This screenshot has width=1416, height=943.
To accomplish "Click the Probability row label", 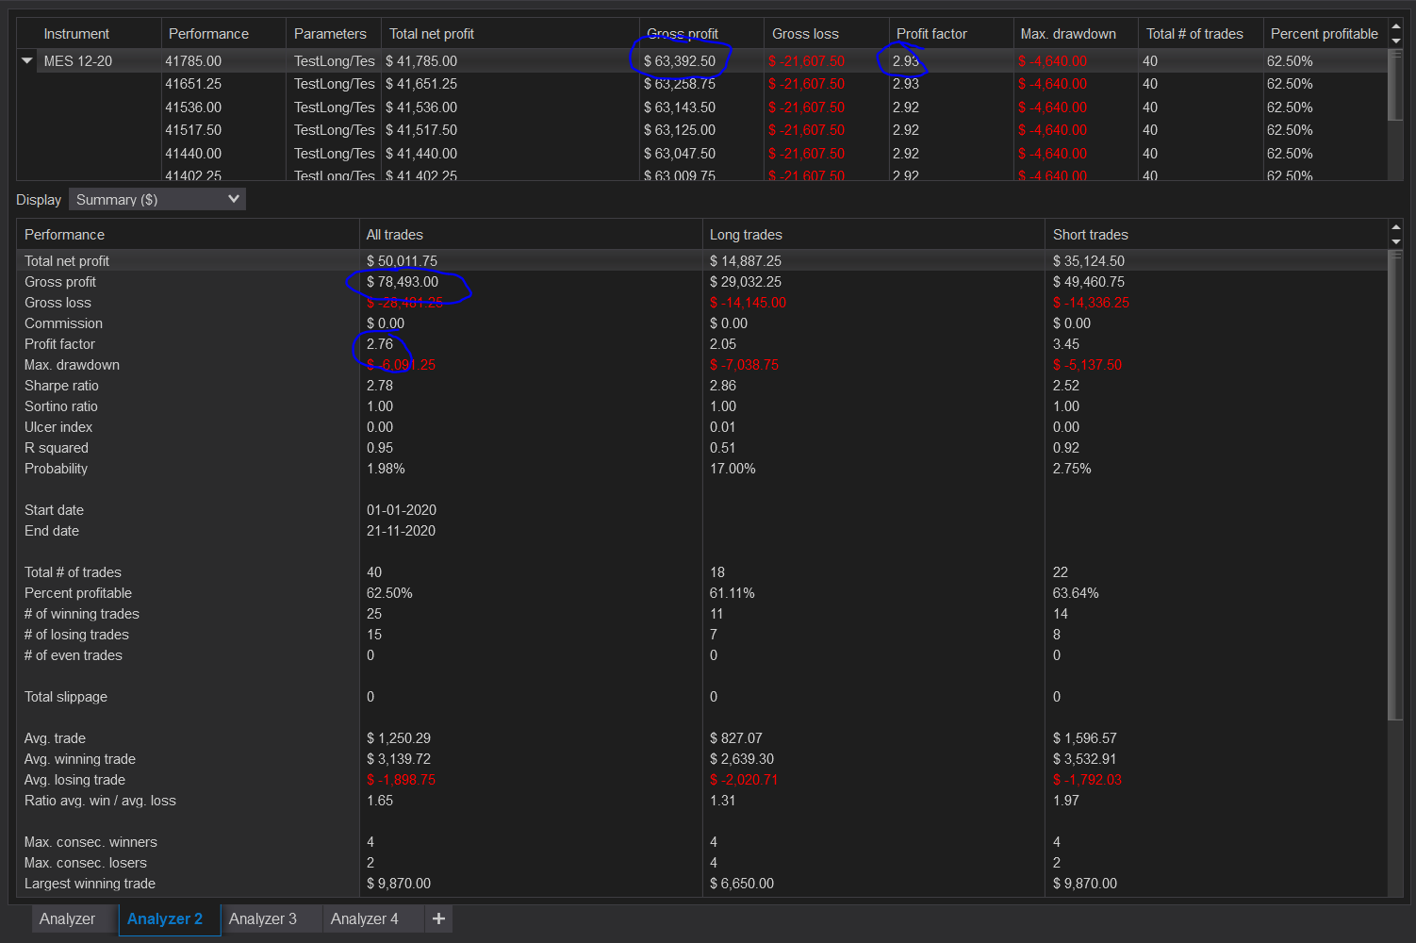I will [x=56, y=469].
